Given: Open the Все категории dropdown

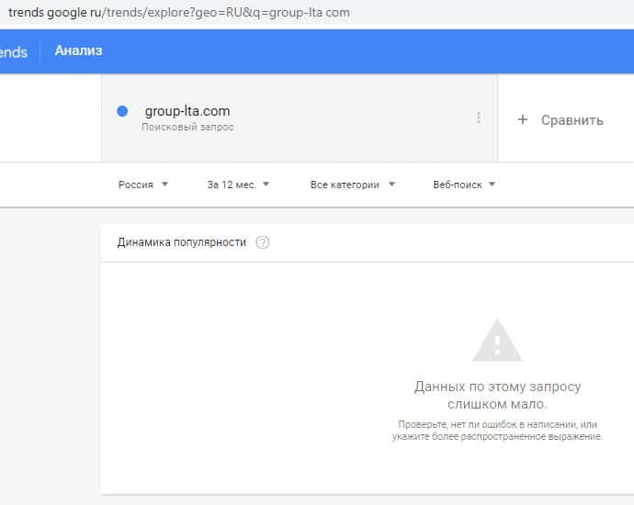Looking at the screenshot, I should (x=353, y=185).
